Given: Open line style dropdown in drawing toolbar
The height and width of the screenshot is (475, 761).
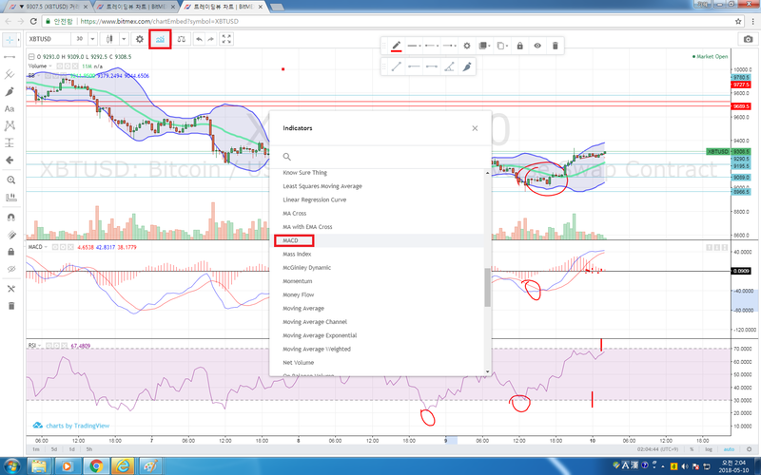Looking at the screenshot, I should [x=432, y=46].
